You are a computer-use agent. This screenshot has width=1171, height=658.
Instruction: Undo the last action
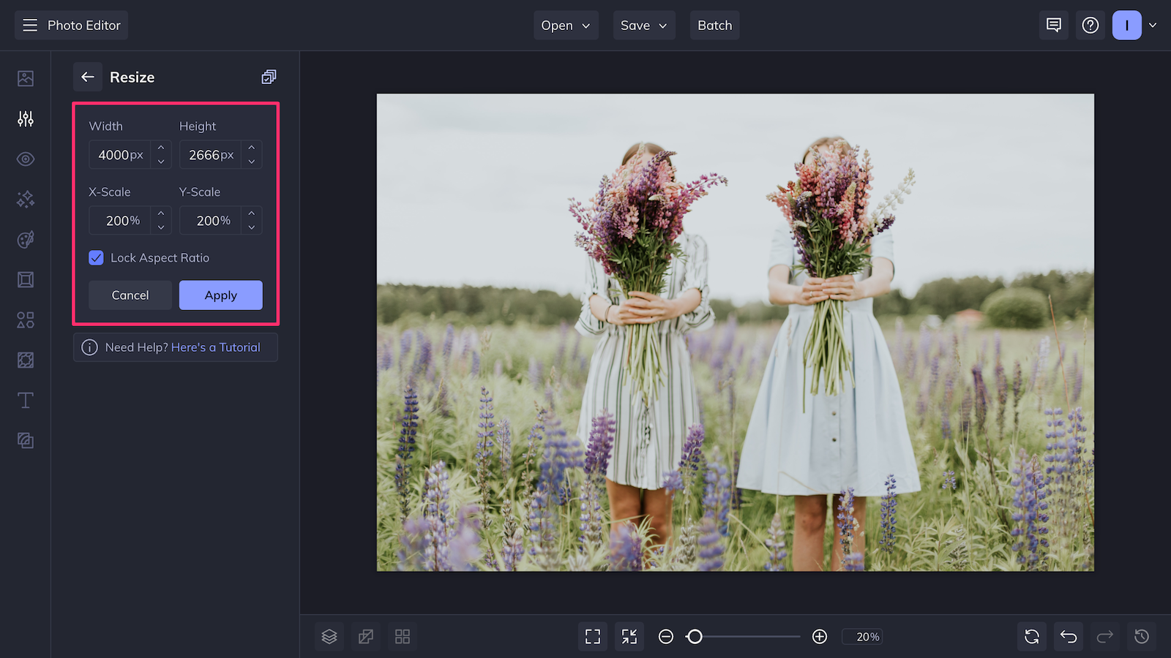1068,636
